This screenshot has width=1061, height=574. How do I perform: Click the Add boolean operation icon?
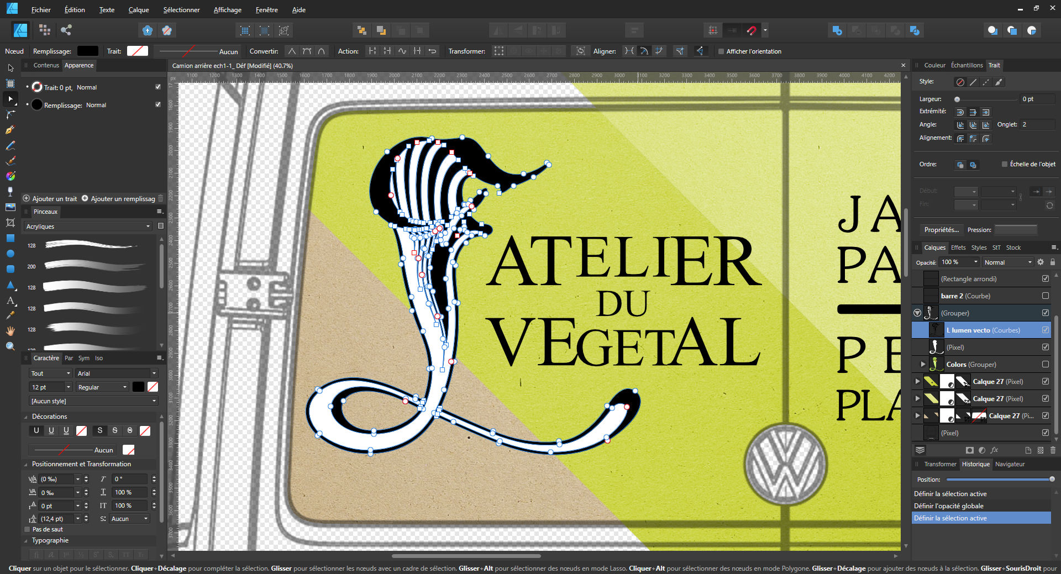[837, 30]
